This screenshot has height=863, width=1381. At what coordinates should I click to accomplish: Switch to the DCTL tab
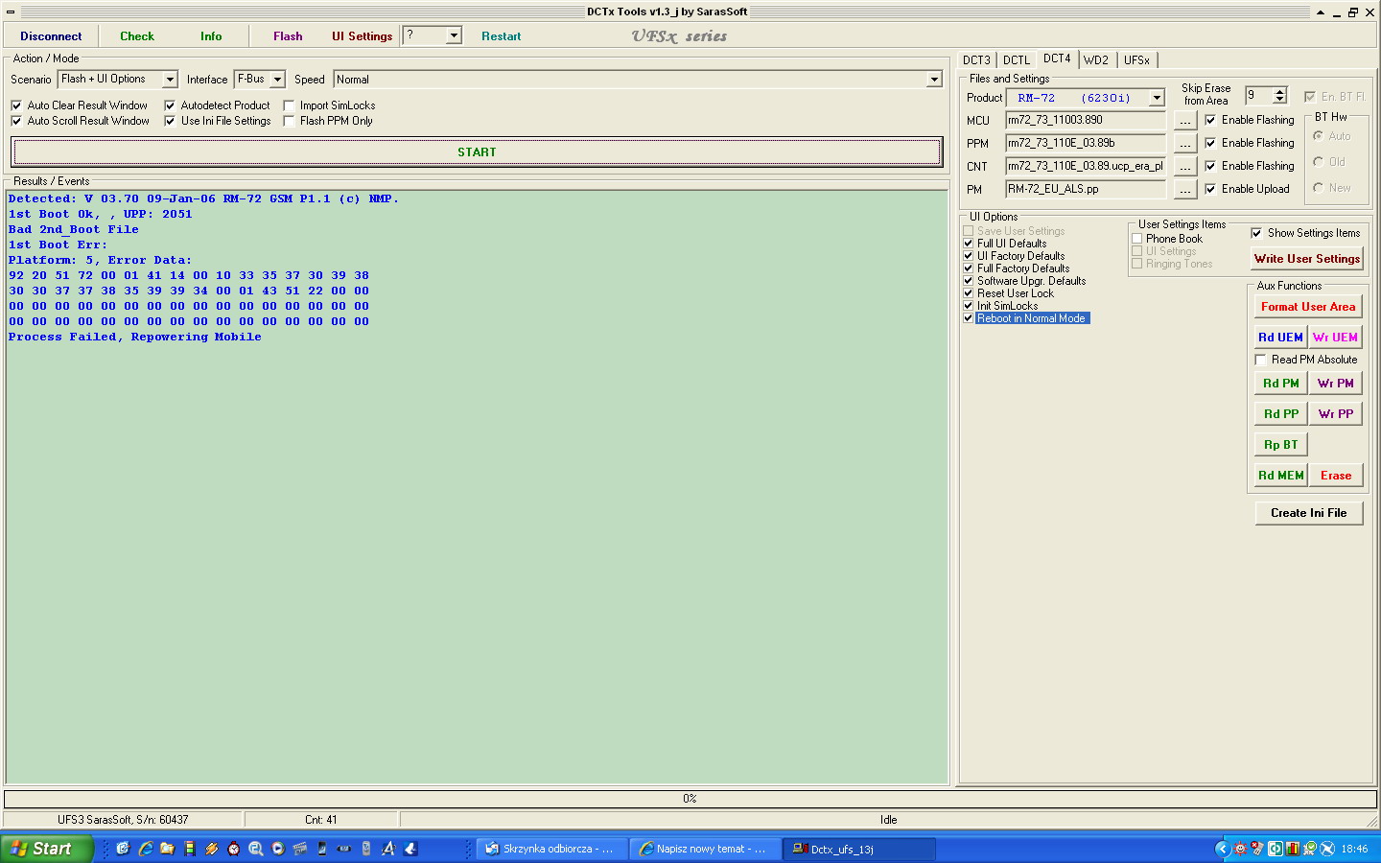coord(1017,60)
